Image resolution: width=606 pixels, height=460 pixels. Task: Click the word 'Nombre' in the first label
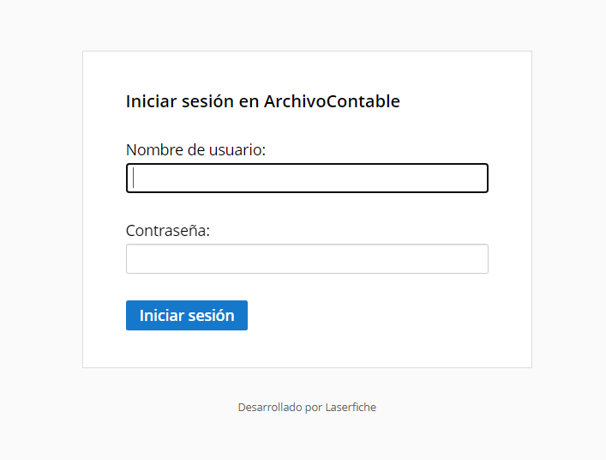coord(154,149)
